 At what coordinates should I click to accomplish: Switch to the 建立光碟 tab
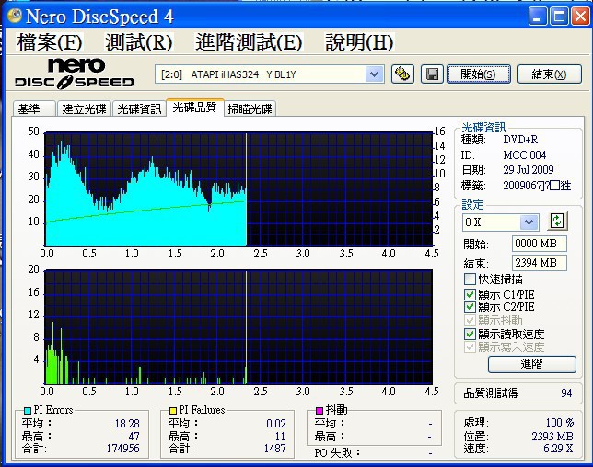pyautogui.click(x=84, y=109)
